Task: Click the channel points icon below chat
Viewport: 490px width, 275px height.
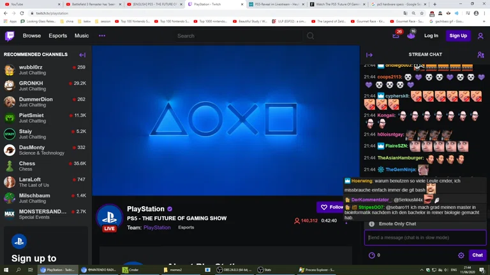Action: point(372,255)
